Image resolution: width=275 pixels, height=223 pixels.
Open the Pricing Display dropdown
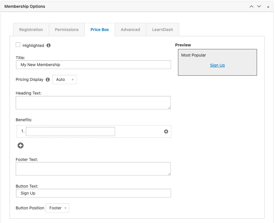[64, 79]
